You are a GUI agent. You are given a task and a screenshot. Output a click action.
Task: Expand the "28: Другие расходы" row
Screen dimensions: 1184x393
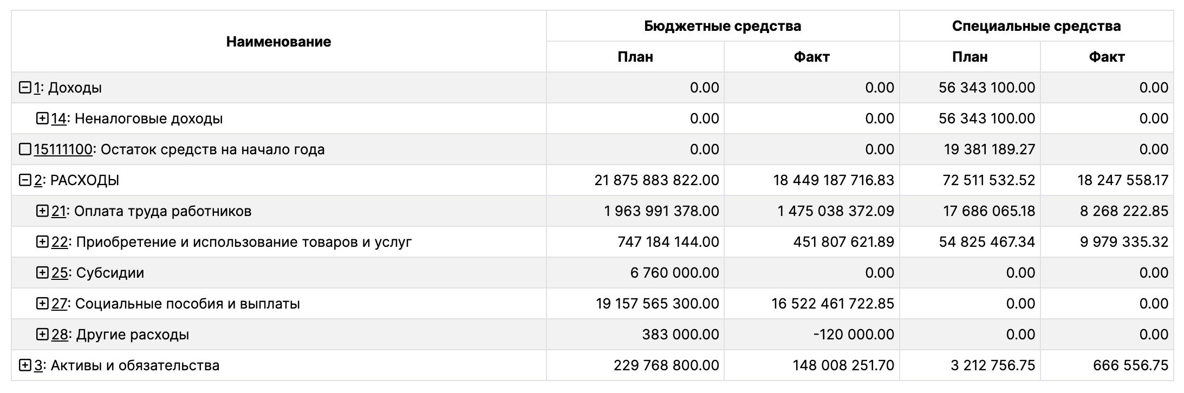click(x=42, y=335)
